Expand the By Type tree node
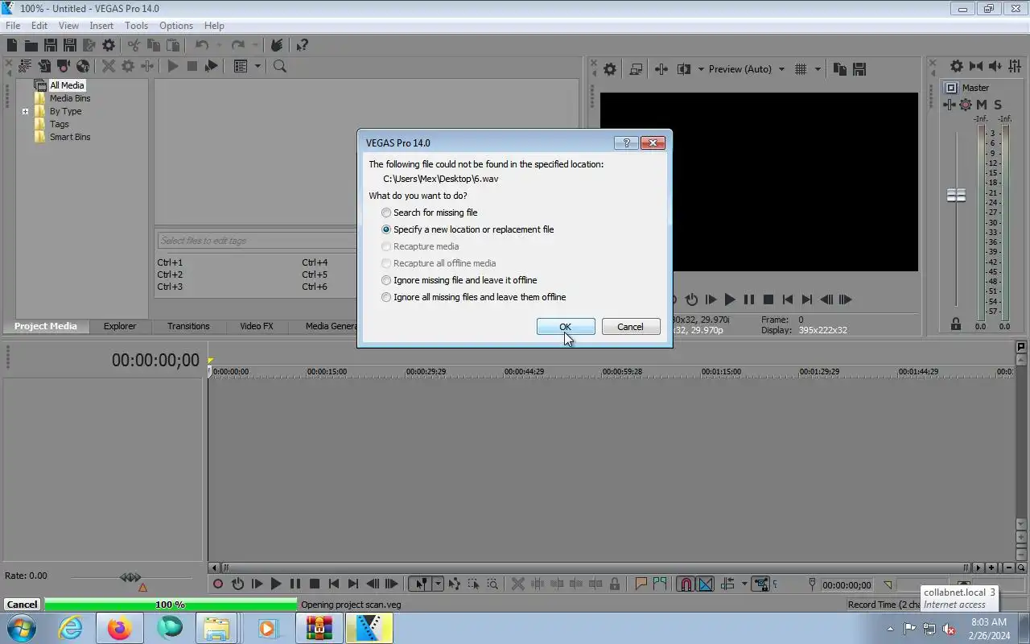 click(x=25, y=111)
